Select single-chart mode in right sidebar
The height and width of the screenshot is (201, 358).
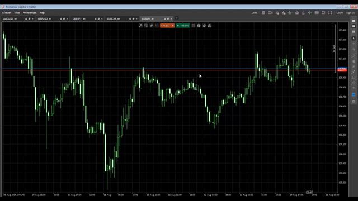pyautogui.click(x=354, y=26)
